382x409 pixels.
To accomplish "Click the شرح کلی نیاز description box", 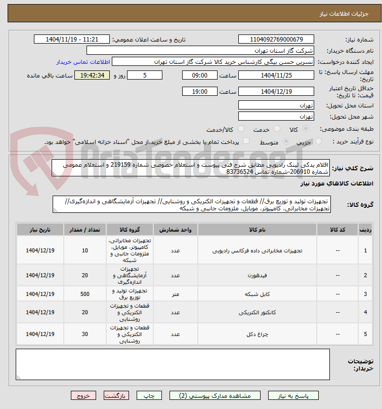I will [191, 168].
